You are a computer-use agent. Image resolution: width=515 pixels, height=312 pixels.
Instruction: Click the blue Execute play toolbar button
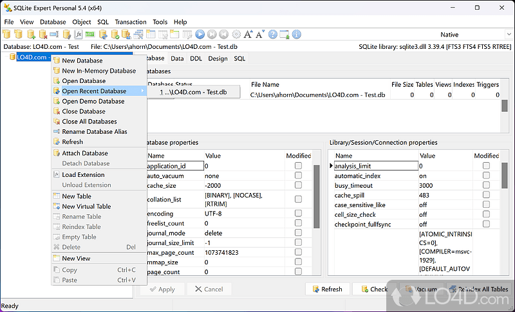point(200,34)
